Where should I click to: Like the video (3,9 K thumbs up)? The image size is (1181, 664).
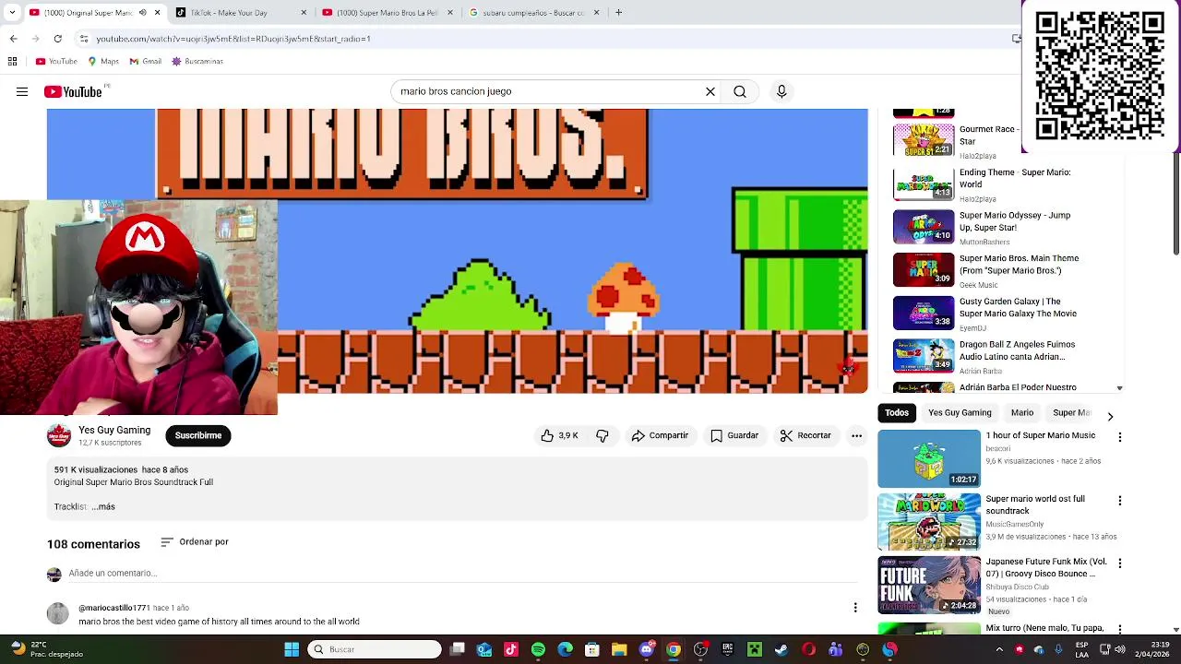(559, 435)
